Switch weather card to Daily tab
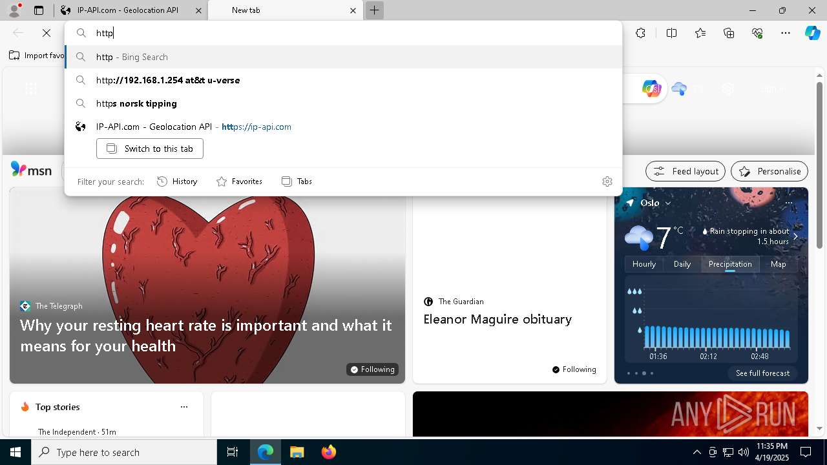Image resolution: width=827 pixels, height=465 pixels. 682,264
